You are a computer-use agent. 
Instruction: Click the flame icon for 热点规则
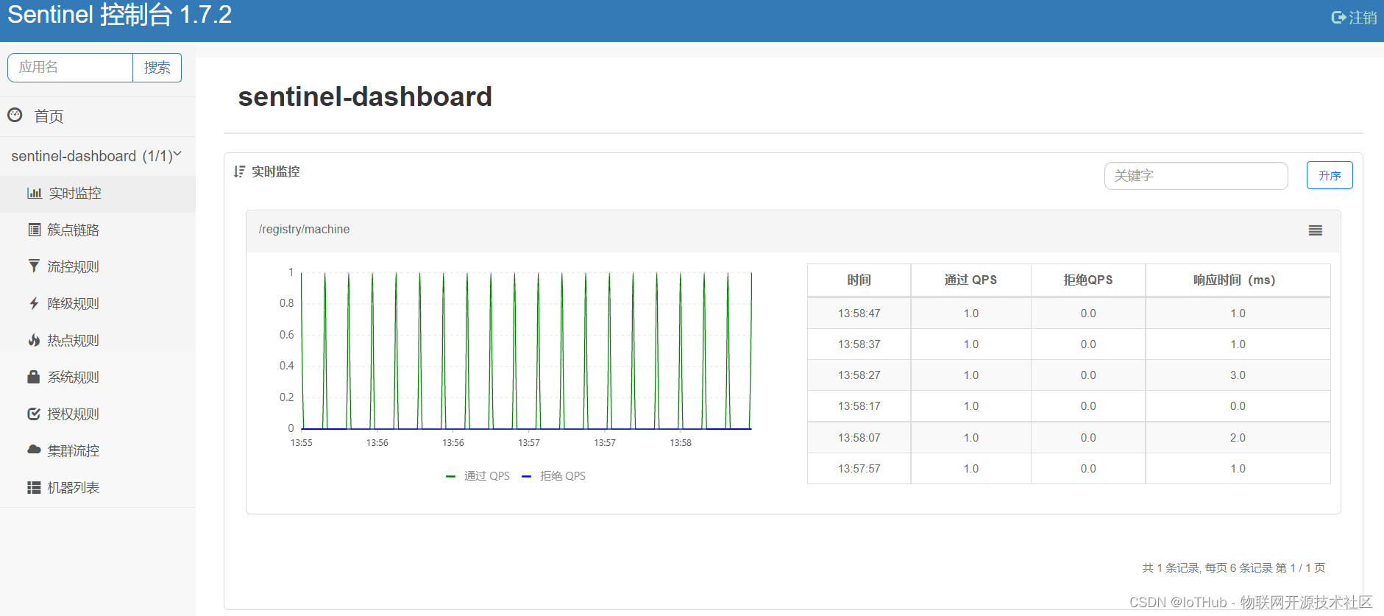tap(34, 339)
